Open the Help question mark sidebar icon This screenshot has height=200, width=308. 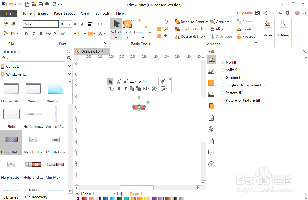[211, 164]
